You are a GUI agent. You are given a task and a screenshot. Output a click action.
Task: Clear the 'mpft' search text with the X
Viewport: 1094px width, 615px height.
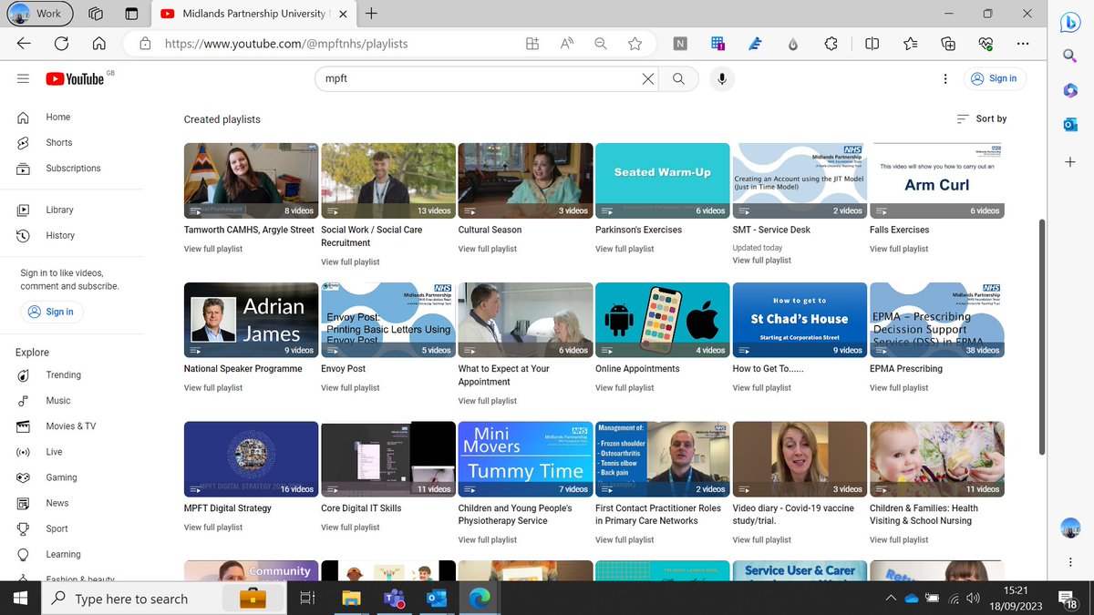[647, 78]
